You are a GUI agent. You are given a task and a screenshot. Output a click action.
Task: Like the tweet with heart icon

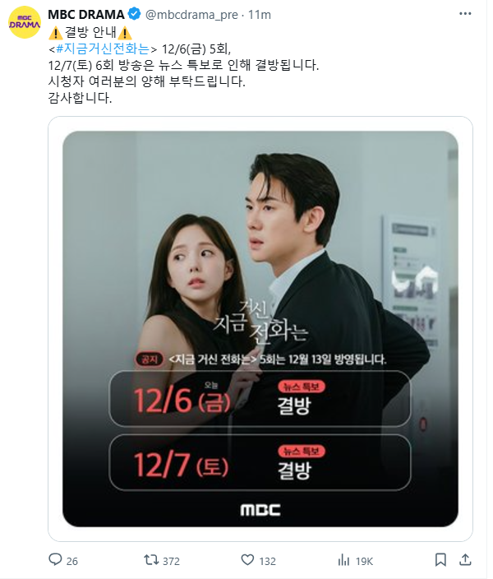click(247, 560)
